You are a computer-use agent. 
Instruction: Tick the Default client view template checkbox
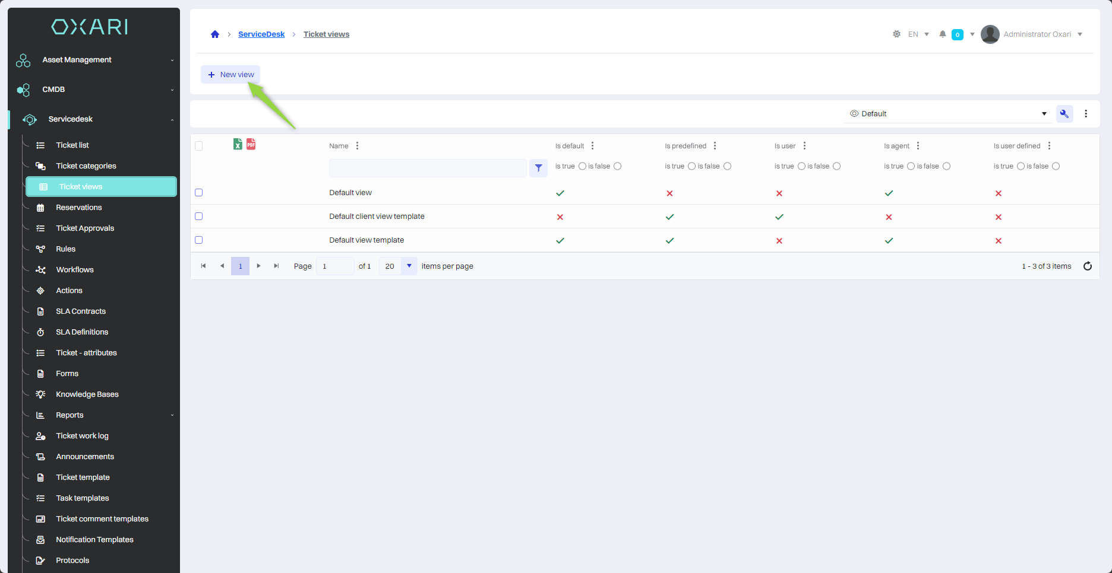coord(199,217)
